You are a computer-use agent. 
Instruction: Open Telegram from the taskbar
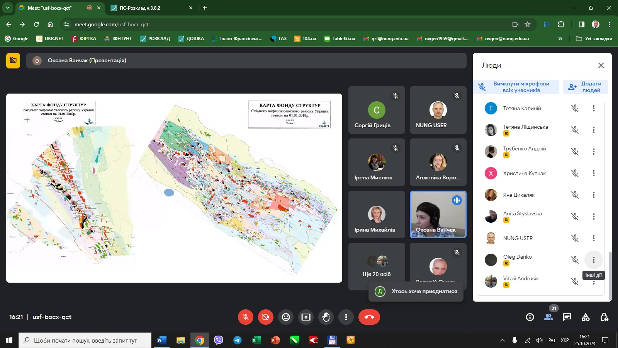pyautogui.click(x=237, y=340)
